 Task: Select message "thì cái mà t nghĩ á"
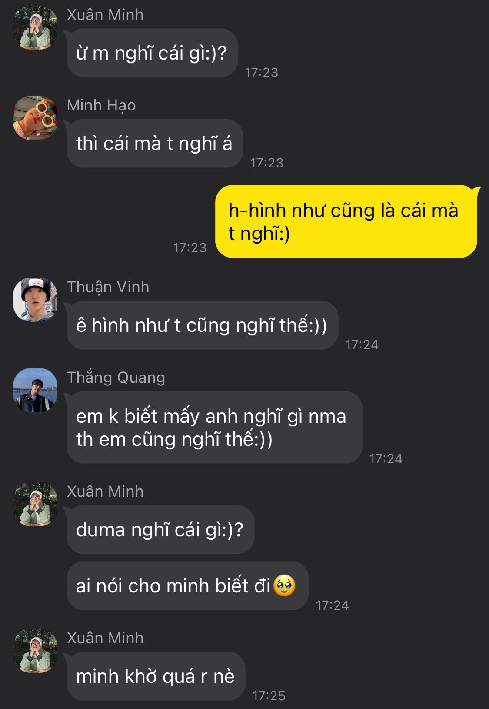click(155, 144)
